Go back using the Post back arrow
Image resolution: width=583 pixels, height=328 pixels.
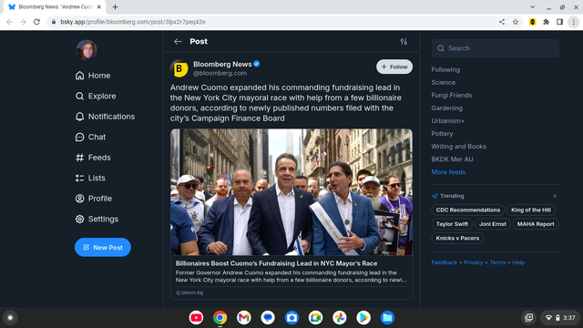[x=178, y=42]
